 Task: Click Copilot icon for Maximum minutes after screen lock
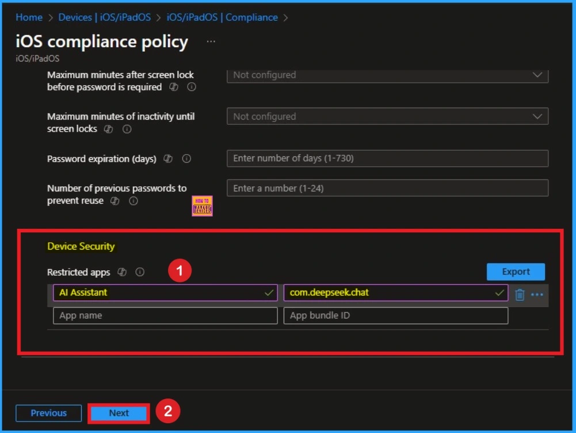174,87
